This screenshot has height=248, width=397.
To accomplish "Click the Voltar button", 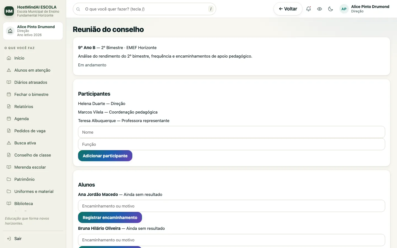I will point(288,9).
